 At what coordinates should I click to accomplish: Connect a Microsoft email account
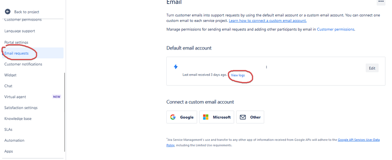(x=217, y=117)
